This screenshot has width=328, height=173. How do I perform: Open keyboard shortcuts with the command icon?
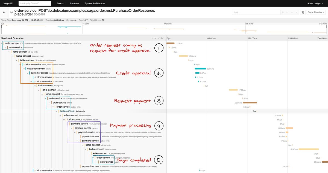[303, 13]
